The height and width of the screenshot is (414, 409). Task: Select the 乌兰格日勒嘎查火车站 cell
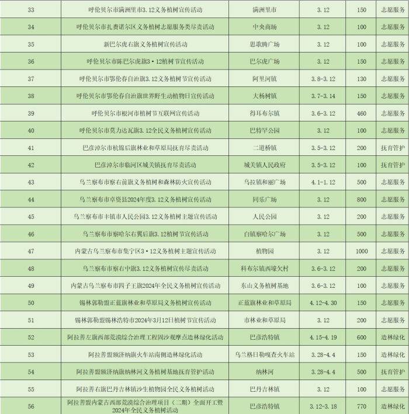265,354
